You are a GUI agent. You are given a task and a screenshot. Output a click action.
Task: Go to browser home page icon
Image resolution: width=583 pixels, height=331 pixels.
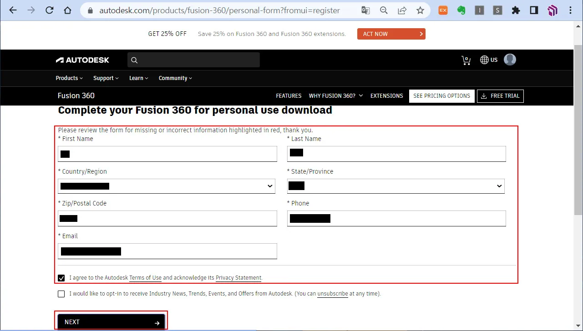click(x=67, y=10)
